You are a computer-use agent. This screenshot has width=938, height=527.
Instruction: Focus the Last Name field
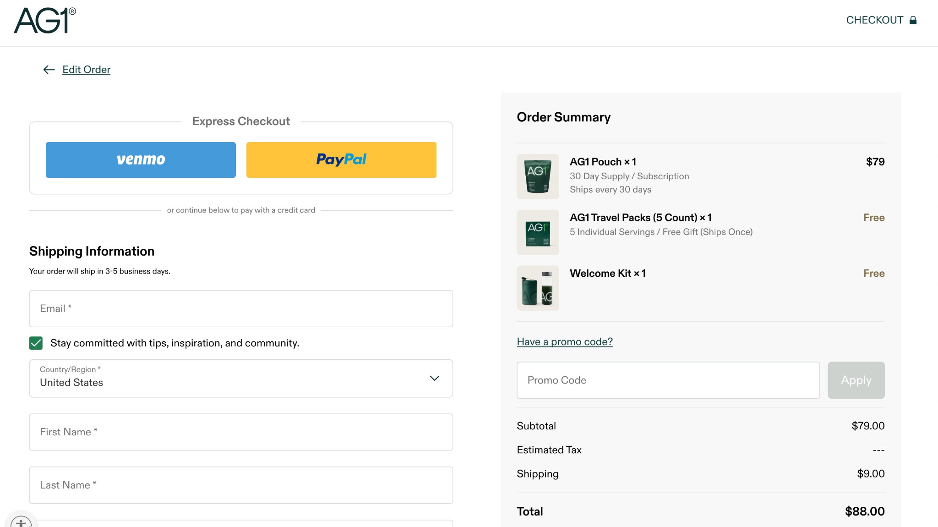[241, 485]
